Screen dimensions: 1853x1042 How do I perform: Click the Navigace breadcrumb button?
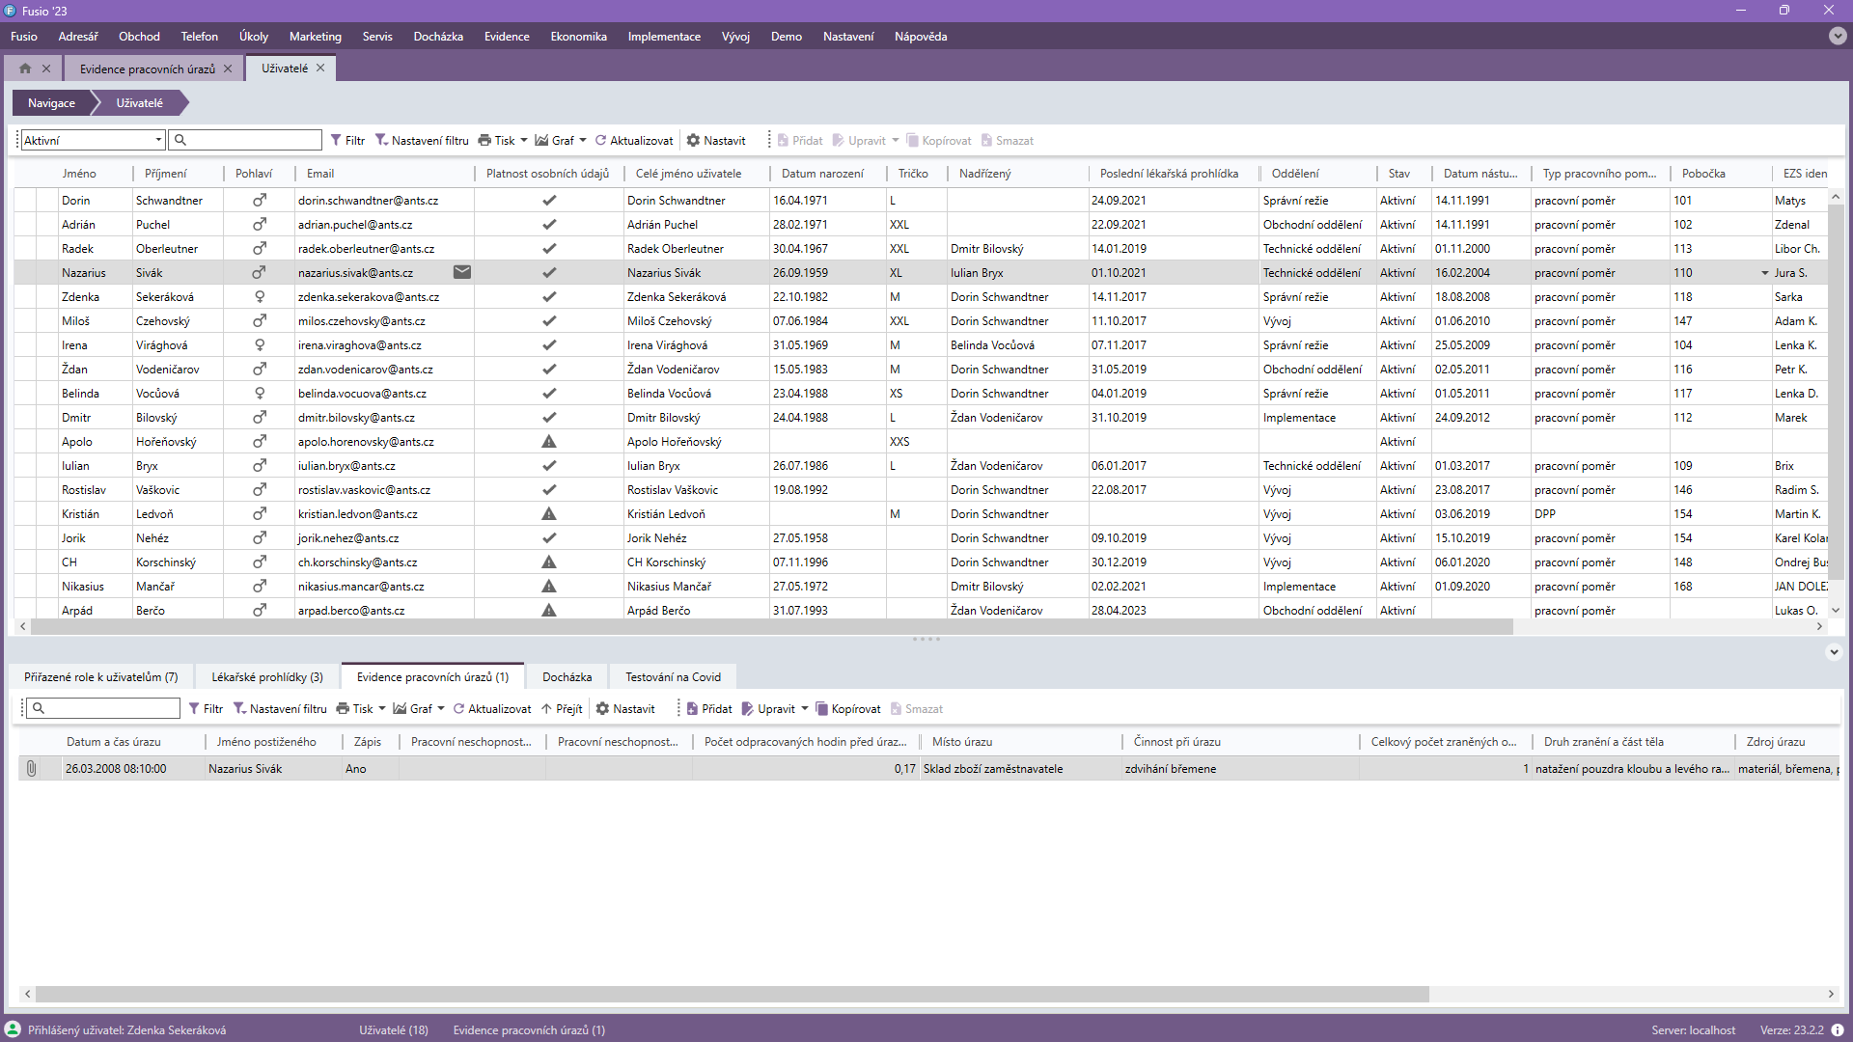(x=51, y=103)
